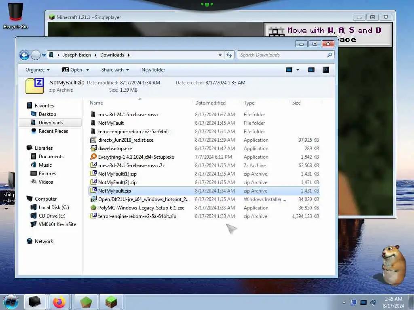Open the Videos library
414x310 pixels.
coord(42,182)
